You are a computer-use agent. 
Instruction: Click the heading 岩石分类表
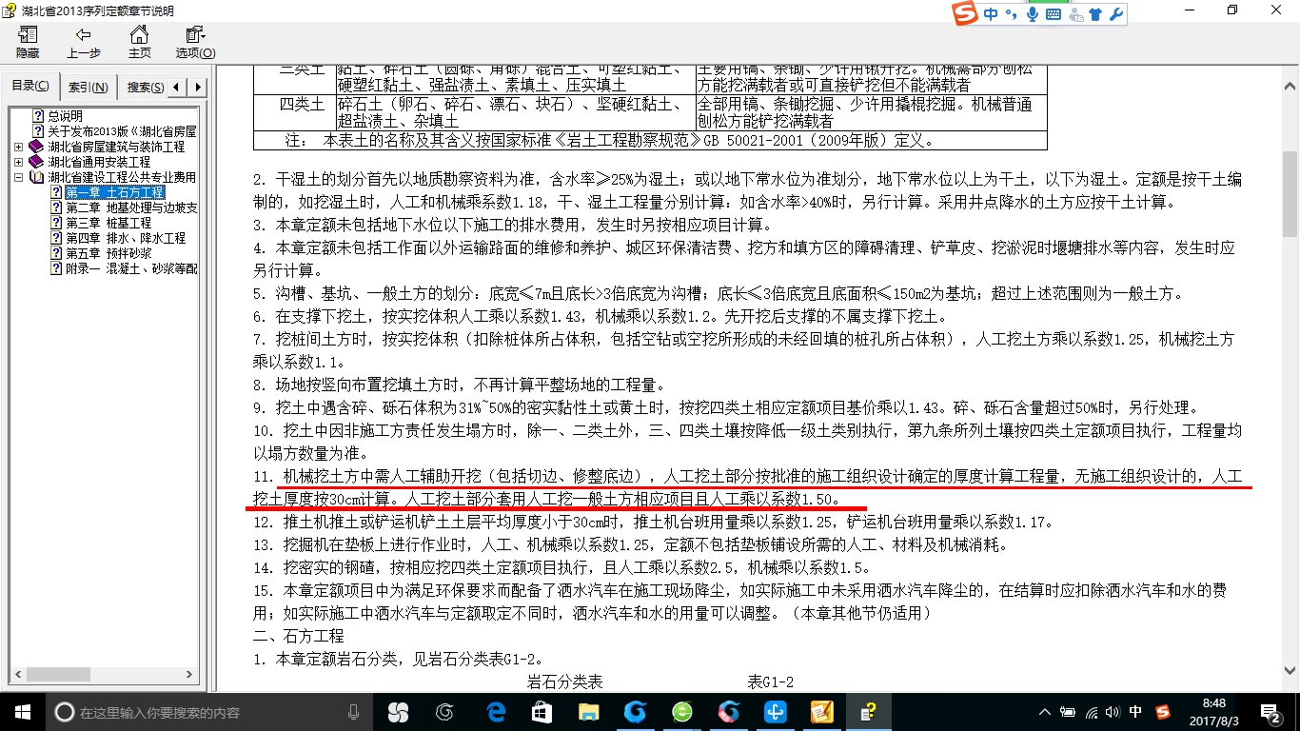[565, 682]
